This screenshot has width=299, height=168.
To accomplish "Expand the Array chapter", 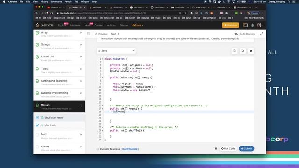I will tap(81, 33).
